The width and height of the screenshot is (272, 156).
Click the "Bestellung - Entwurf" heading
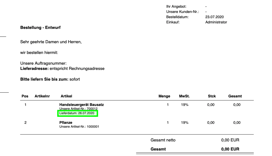40,28
